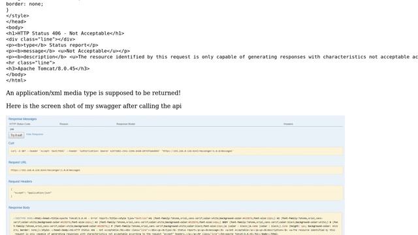The image size is (418, 235).
Task: Click the "Headers" column header in Swagger
Action: [288, 124]
